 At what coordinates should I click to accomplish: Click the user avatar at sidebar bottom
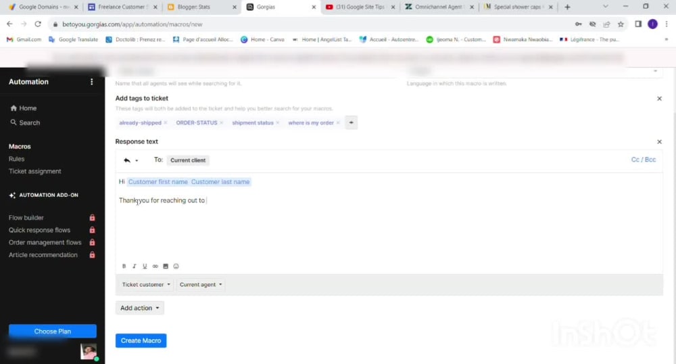pos(89,352)
